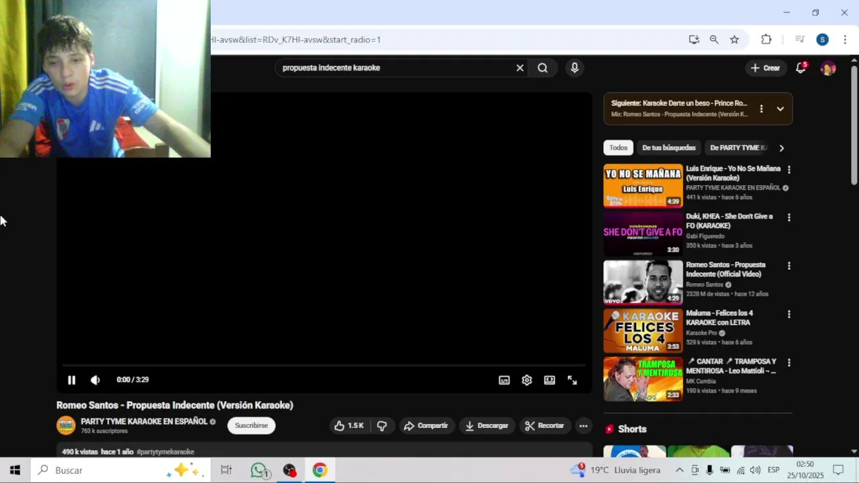Click the video progress bar

pyautogui.click(x=323, y=365)
